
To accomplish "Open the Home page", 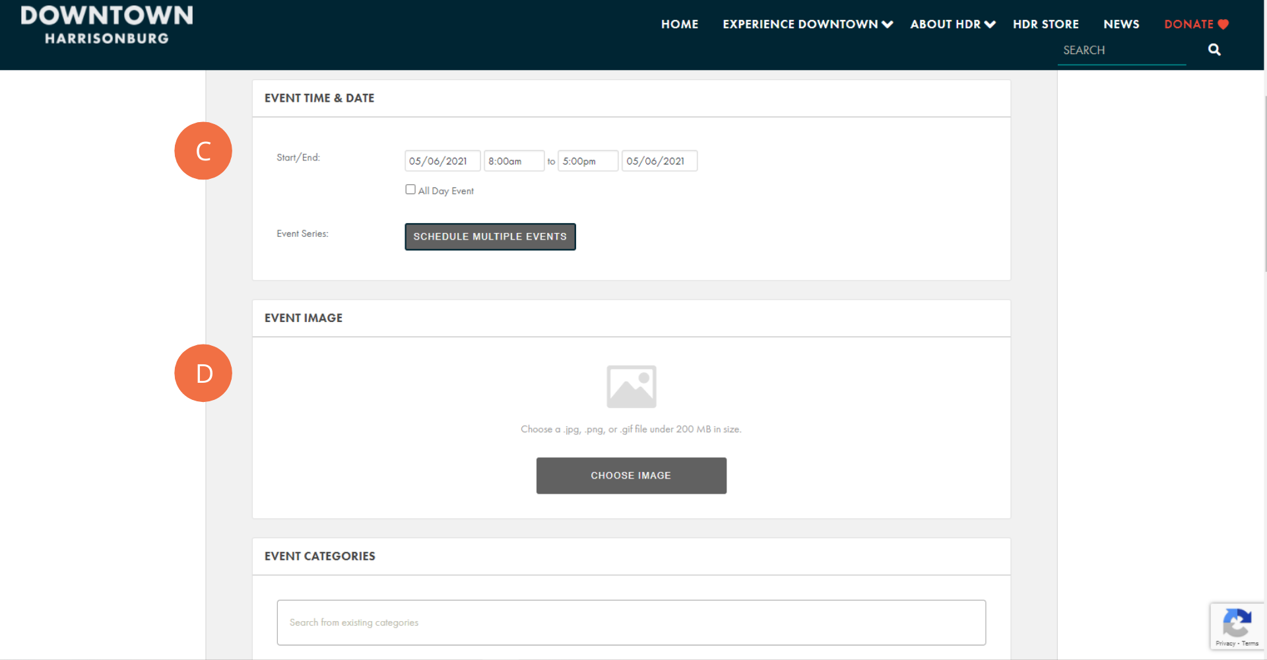I will pos(680,24).
